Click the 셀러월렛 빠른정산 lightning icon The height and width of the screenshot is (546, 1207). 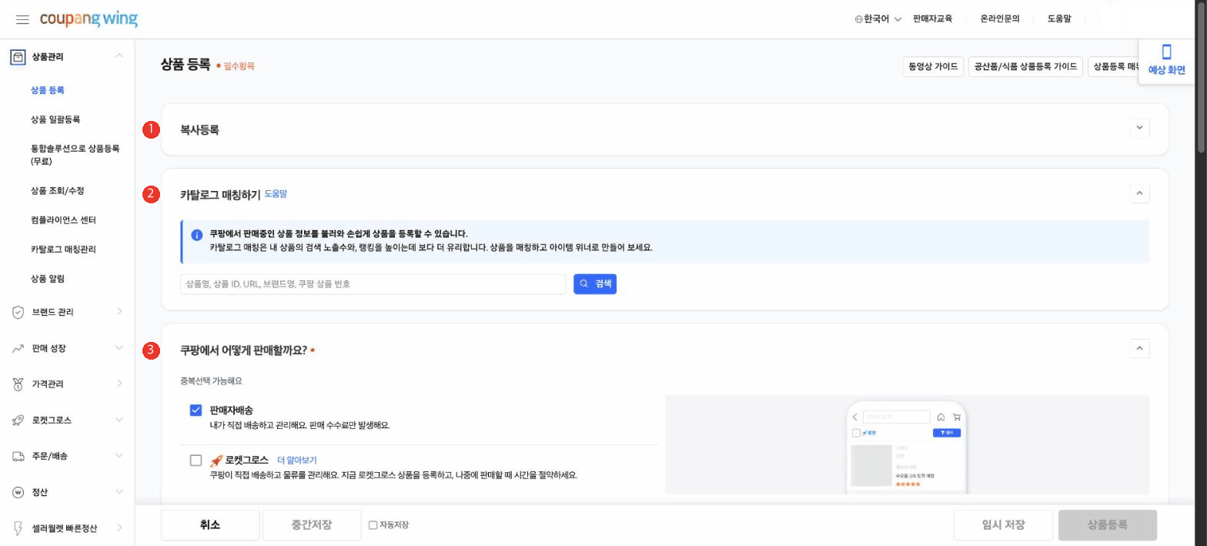pyautogui.click(x=18, y=528)
